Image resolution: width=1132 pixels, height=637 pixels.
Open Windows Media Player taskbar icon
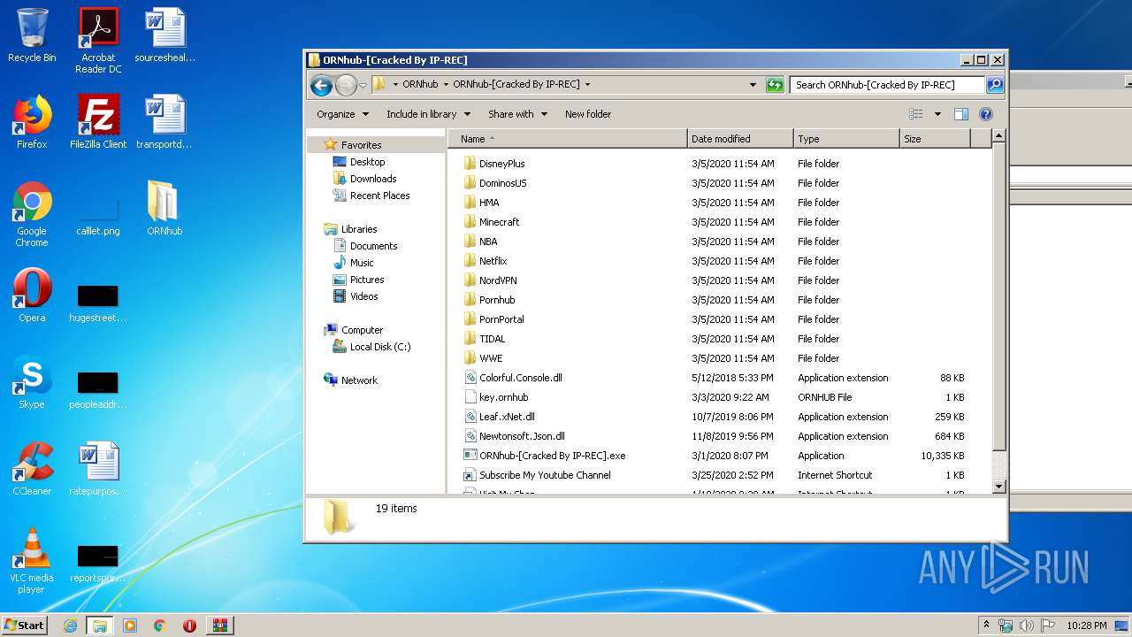(x=130, y=625)
